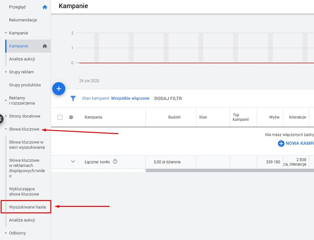Click the plus icon beside NOWA KAMPANIA
This screenshot has width=314, height=240.
click(281, 144)
